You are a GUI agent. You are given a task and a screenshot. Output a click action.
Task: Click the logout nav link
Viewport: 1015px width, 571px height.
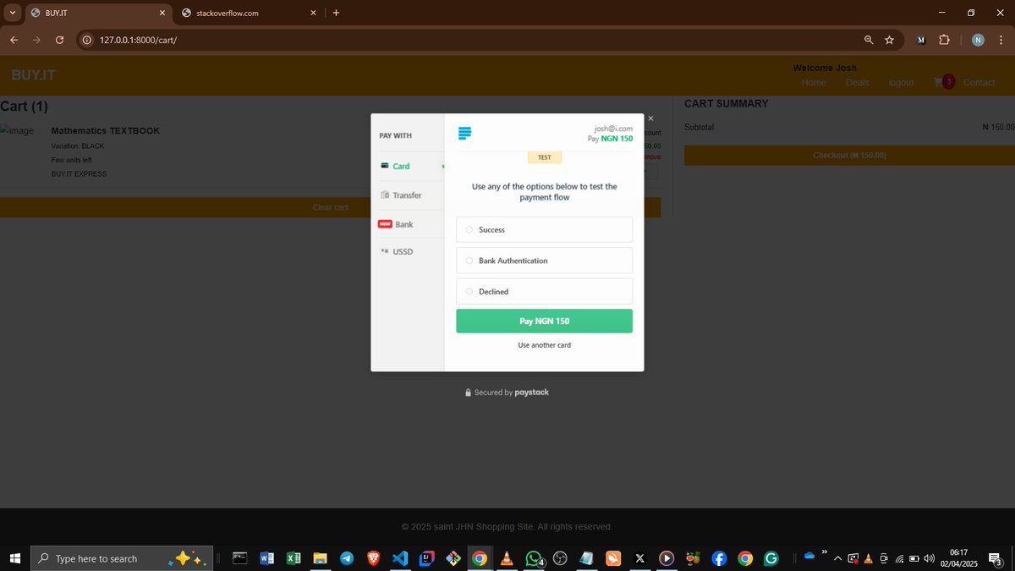pos(901,82)
